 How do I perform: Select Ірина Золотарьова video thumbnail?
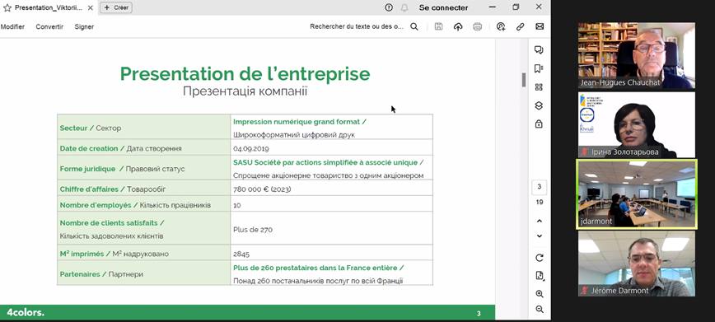click(637, 125)
